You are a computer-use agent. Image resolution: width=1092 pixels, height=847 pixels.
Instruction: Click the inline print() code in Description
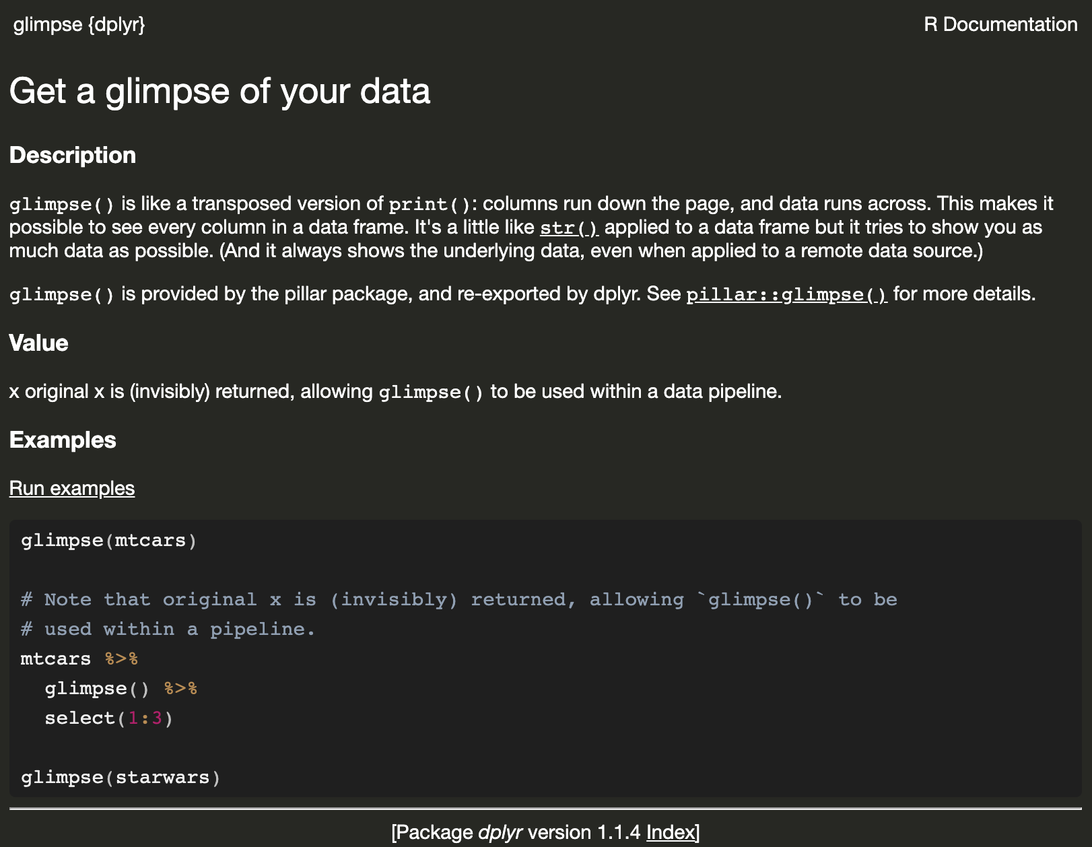pos(430,204)
